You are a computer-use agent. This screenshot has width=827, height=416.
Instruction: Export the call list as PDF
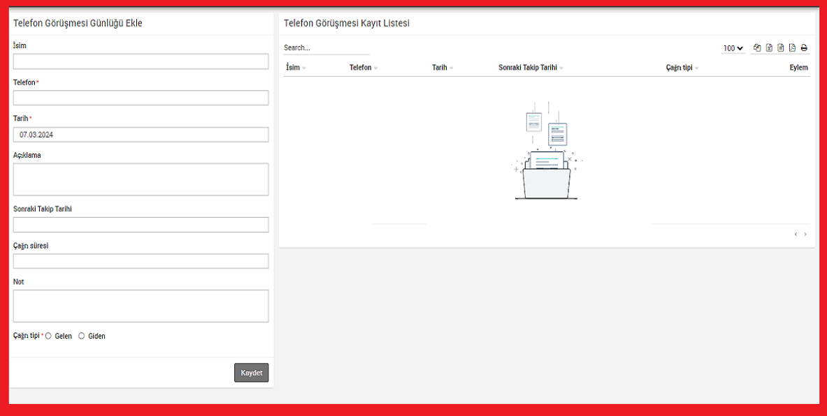pyautogui.click(x=792, y=48)
